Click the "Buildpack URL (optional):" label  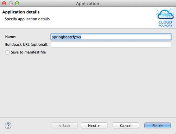(27, 45)
